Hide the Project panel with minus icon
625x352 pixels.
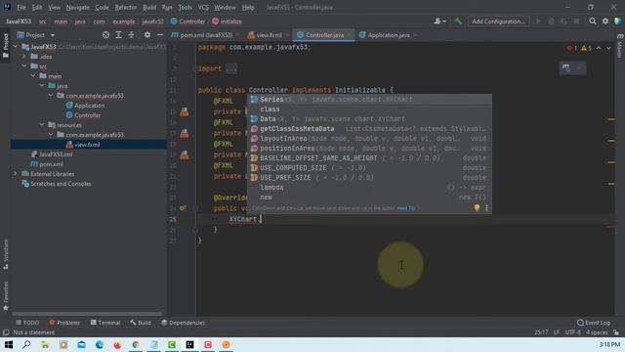[160, 35]
